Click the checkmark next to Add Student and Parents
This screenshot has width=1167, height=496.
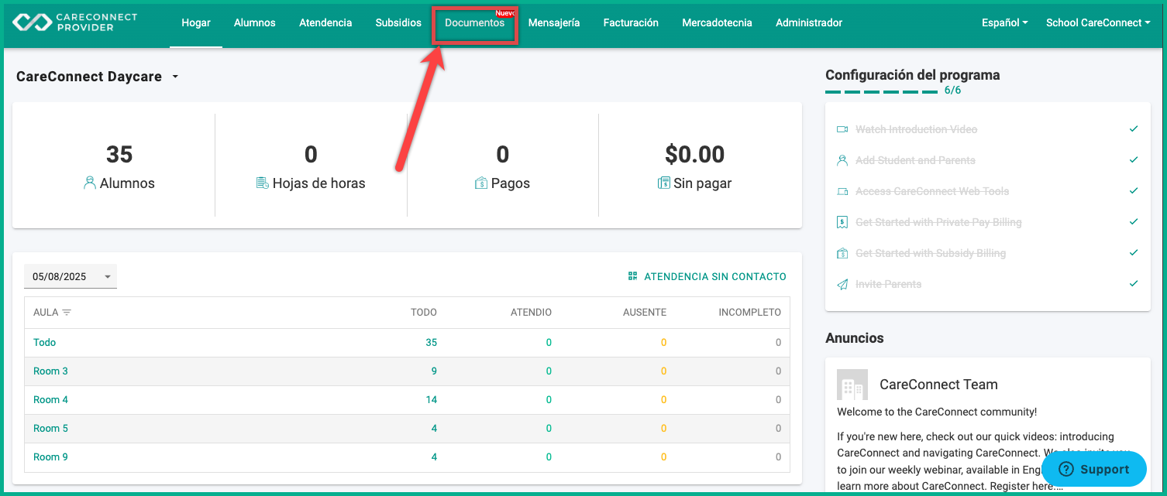click(x=1134, y=159)
